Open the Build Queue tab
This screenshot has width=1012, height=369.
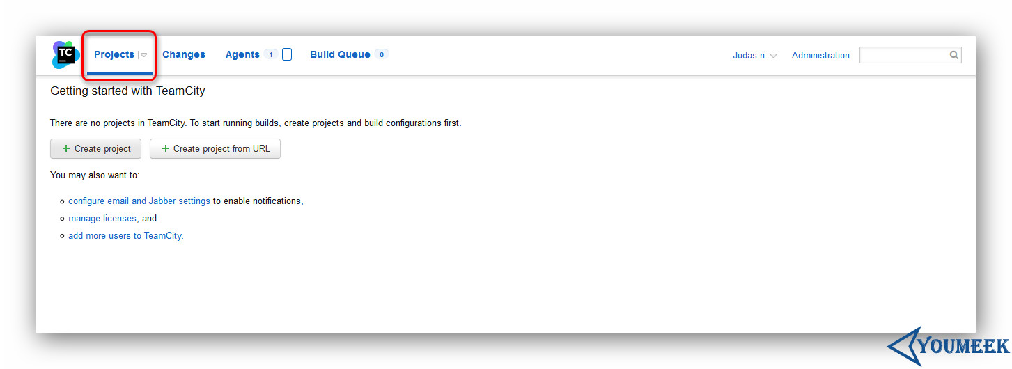coord(340,54)
